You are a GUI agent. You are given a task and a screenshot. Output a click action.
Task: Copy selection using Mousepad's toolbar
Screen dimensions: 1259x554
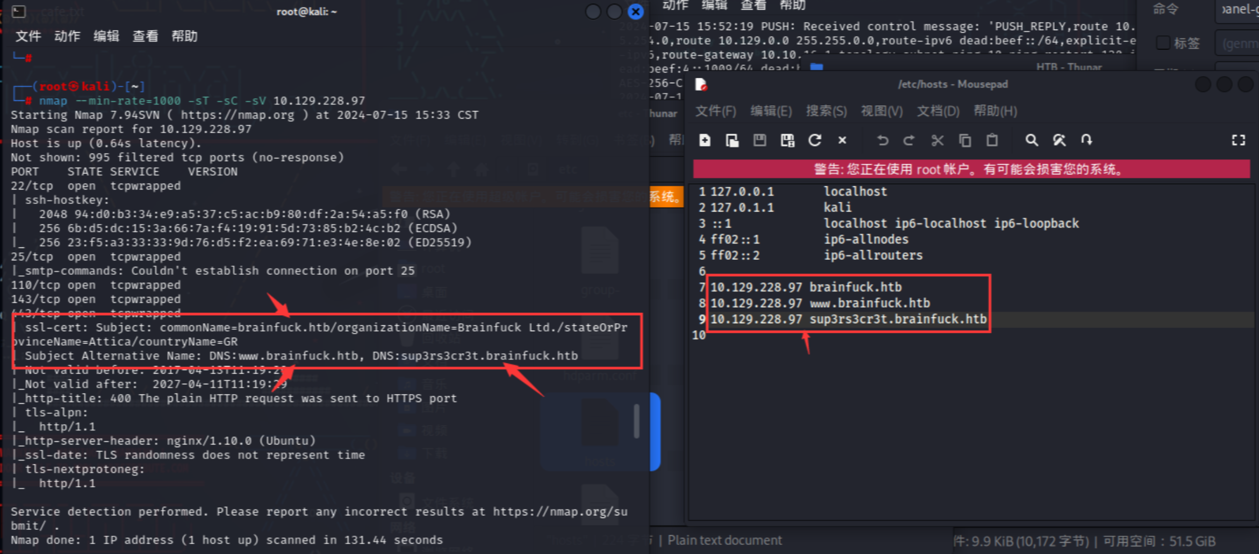tap(965, 140)
